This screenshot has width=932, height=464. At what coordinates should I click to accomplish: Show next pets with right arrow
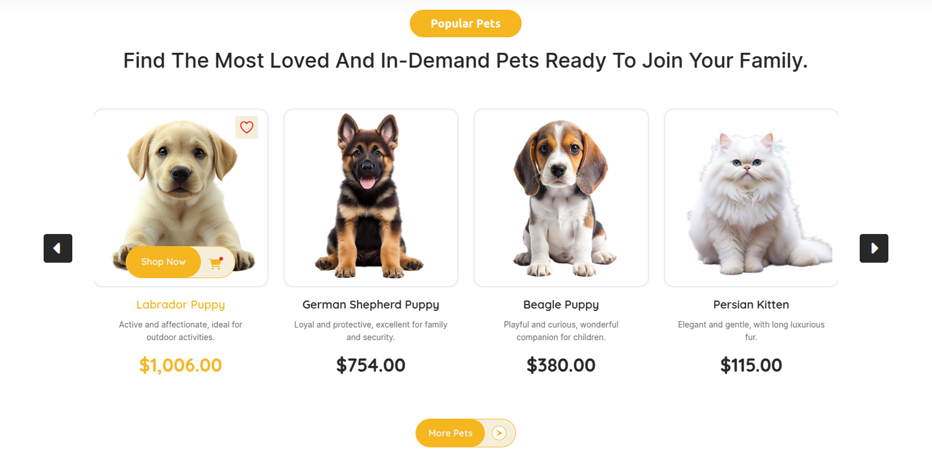[873, 248]
